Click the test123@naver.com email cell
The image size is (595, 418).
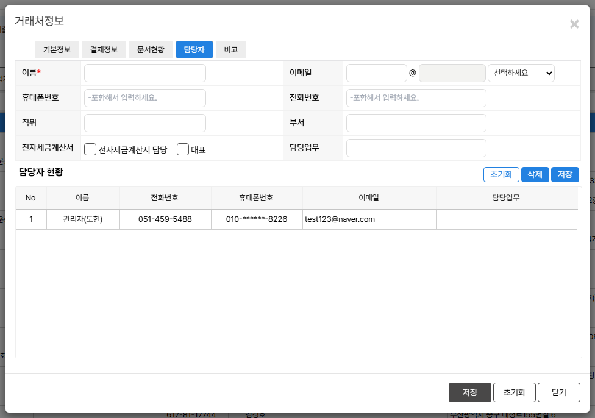[369, 219]
